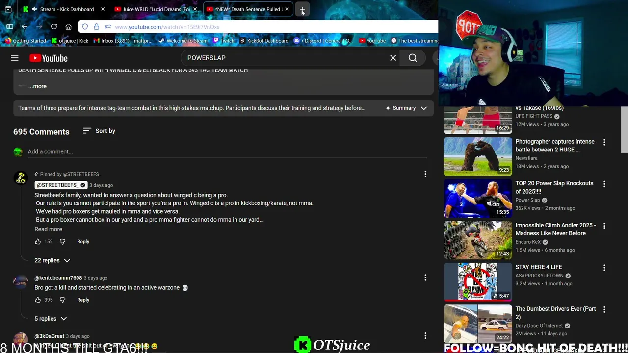The width and height of the screenshot is (628, 353).
Task: Clear the POWERSLAP search text
Action: point(393,58)
